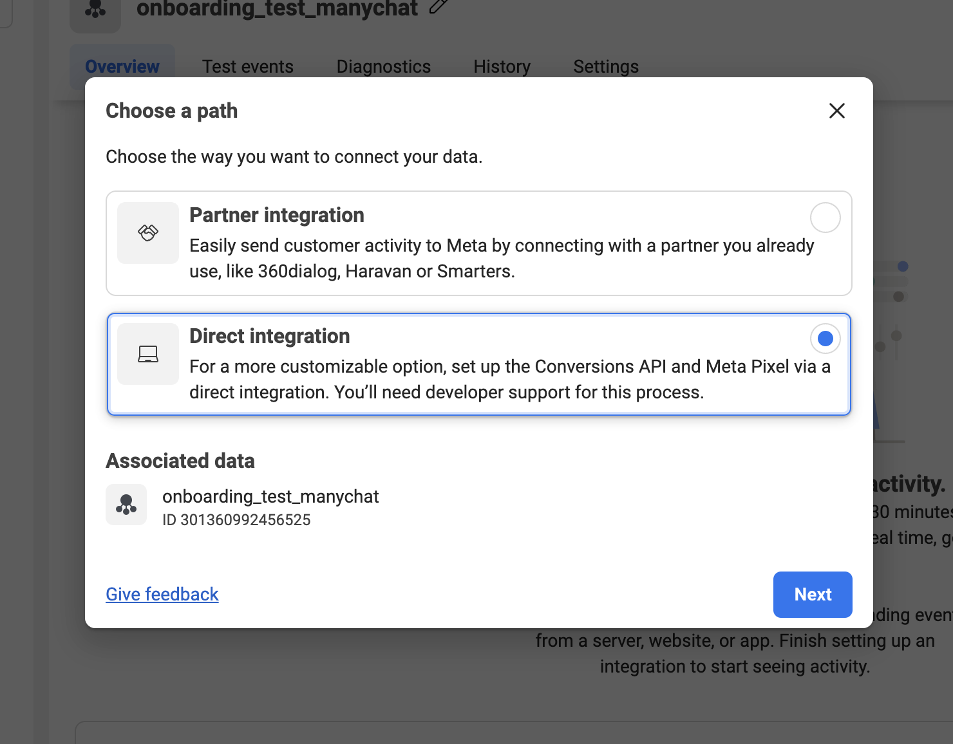The image size is (953, 744).
Task: Click the onboarding_test_manychat page title
Action: (277, 8)
